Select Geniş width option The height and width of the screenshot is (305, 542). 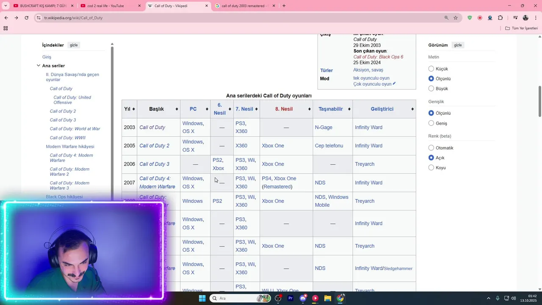click(x=431, y=123)
